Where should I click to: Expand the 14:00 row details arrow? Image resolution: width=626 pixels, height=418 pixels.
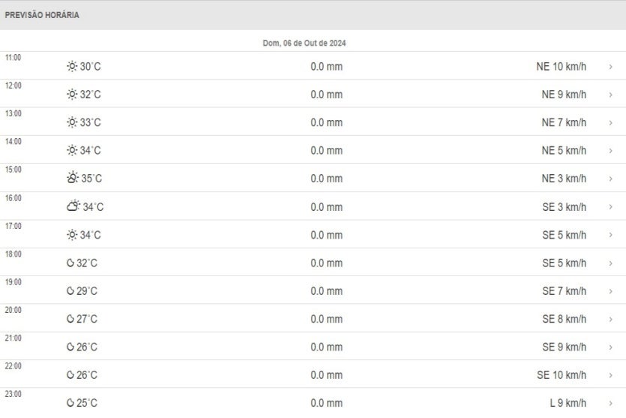point(610,151)
